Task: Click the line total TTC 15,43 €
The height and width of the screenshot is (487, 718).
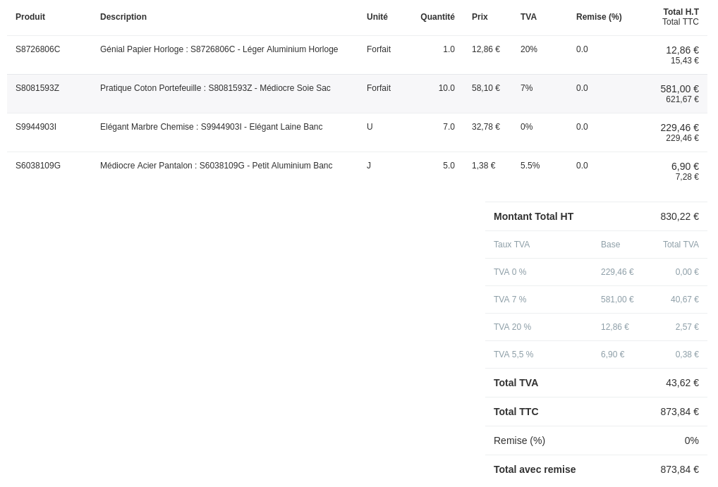Action: 685,61
